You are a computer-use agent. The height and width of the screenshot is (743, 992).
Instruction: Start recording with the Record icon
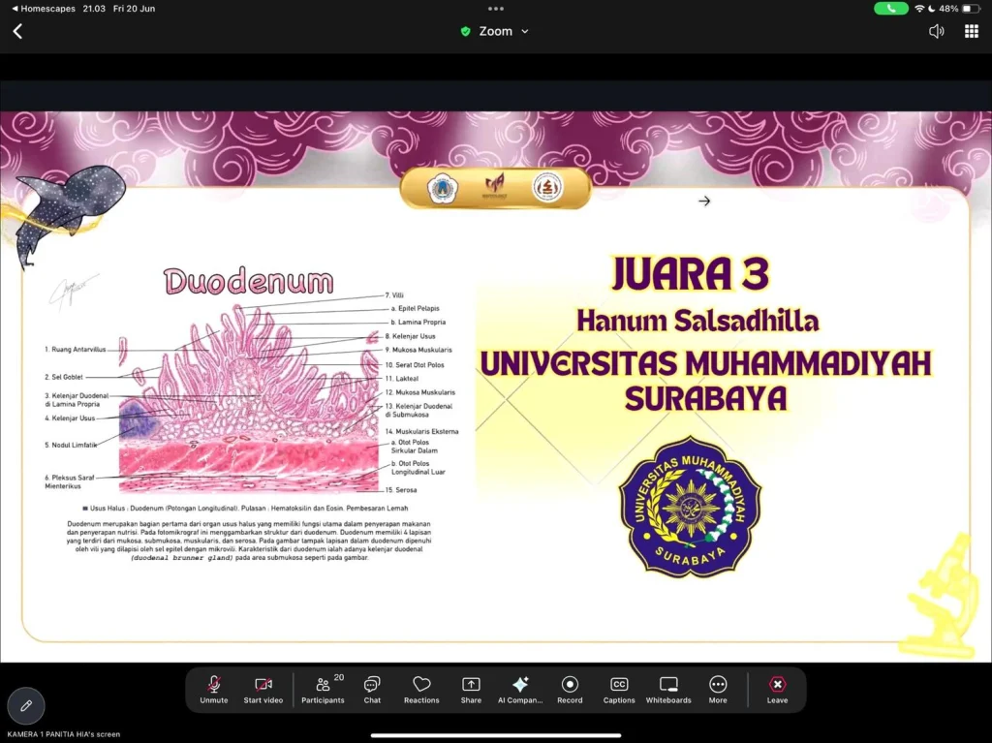570,688
